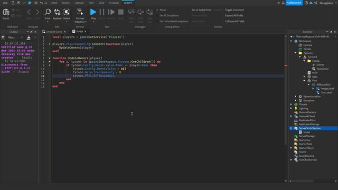Select the Script item in Explorer

(306, 132)
